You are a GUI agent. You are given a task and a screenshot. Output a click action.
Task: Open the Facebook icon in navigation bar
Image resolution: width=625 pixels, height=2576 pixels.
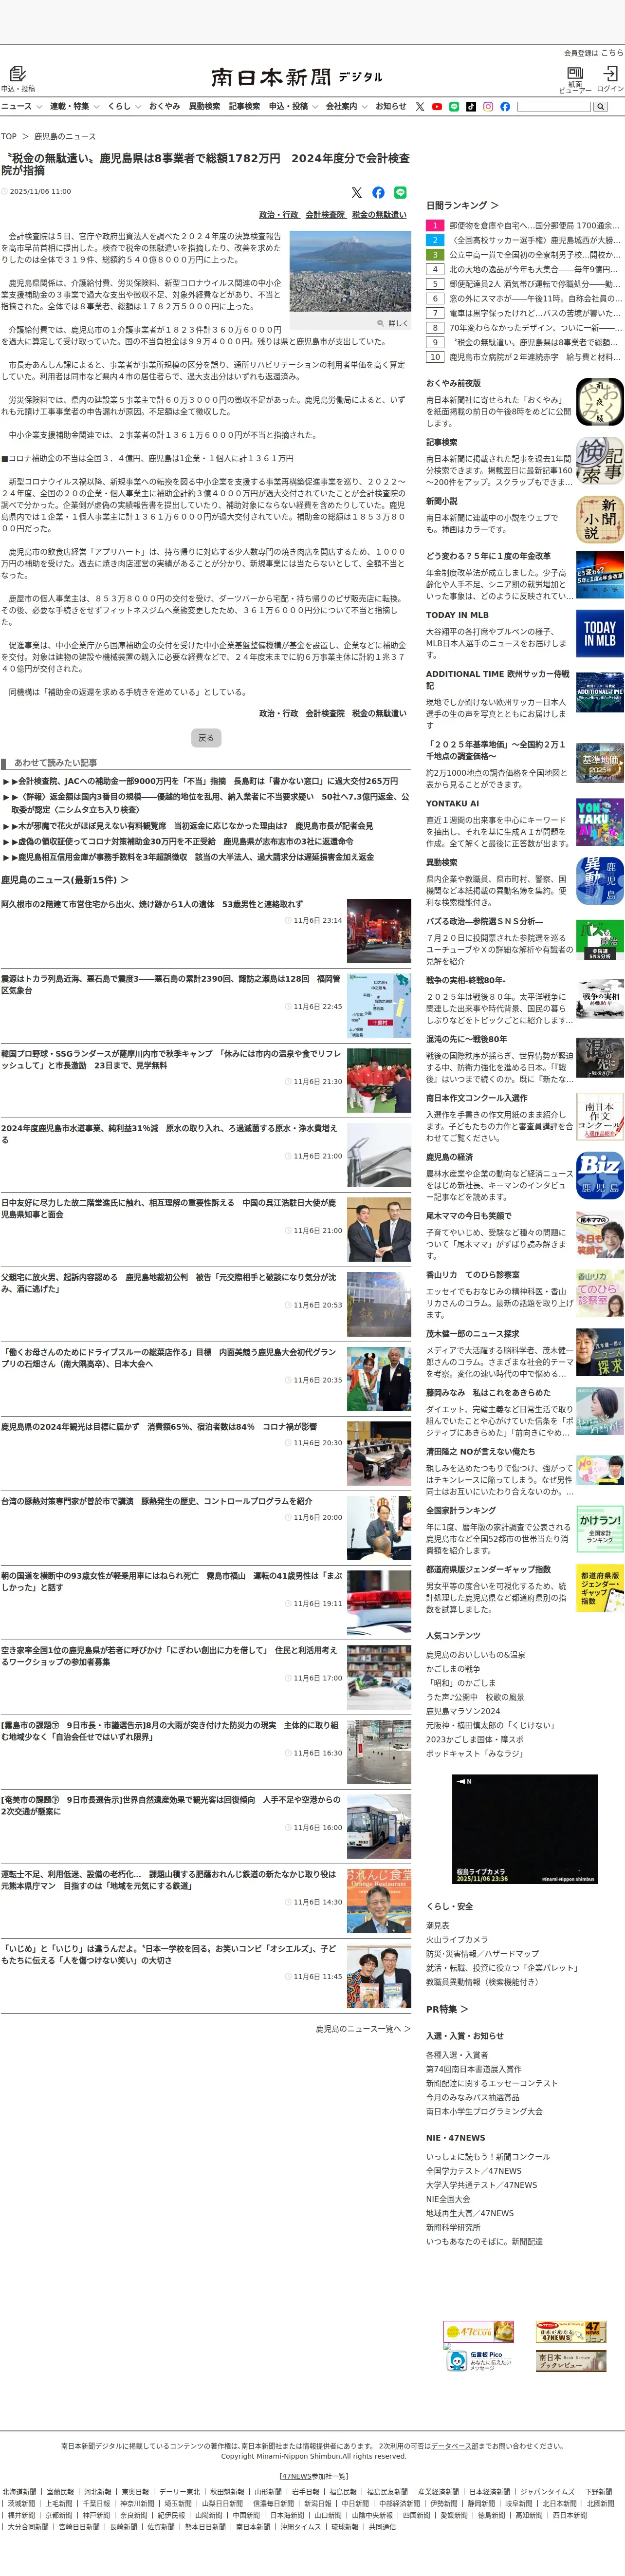(505, 106)
